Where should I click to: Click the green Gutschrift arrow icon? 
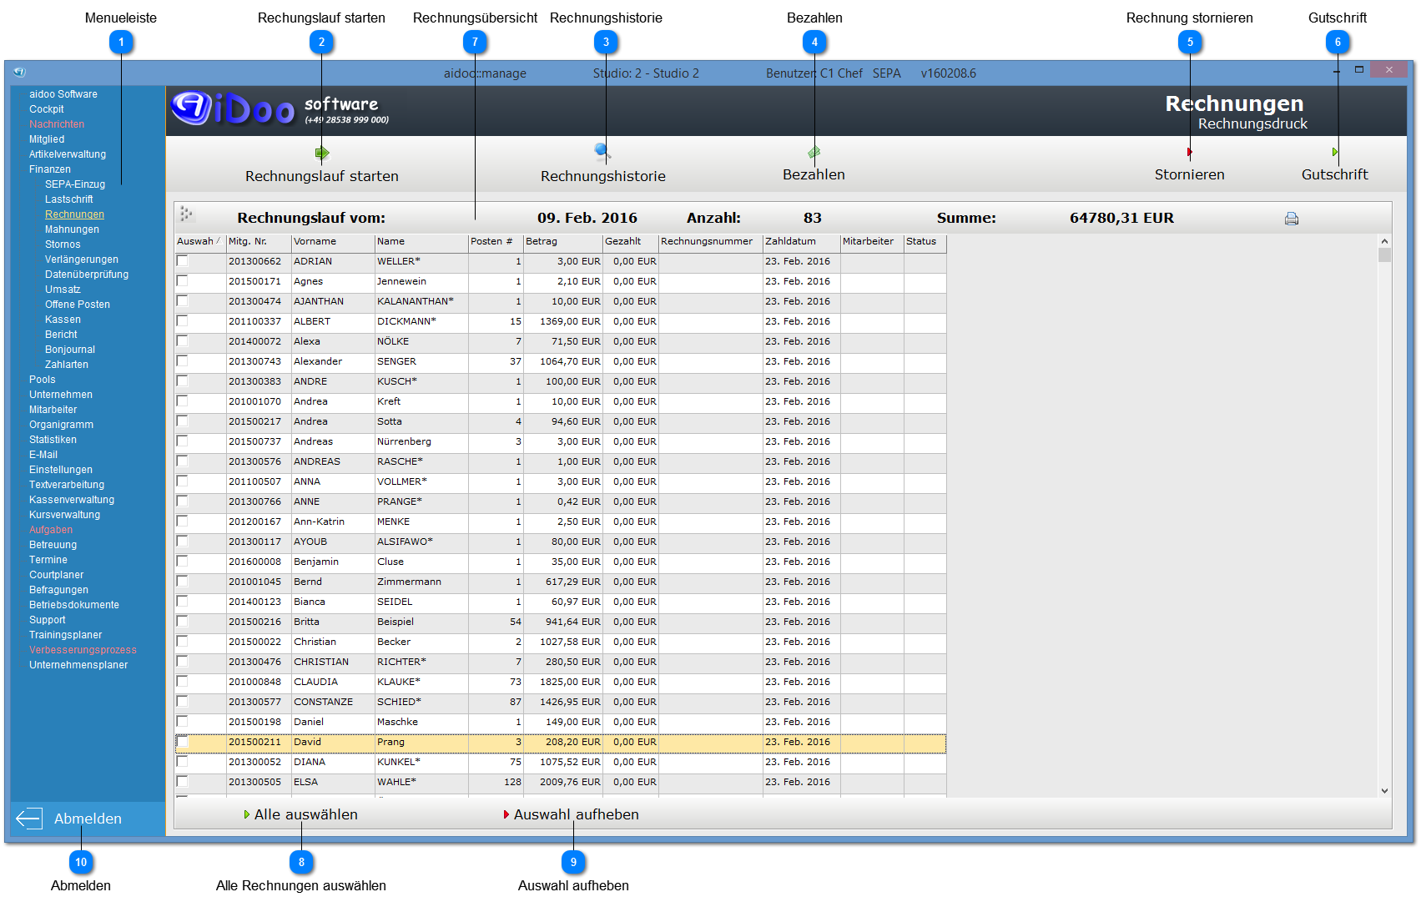(1335, 152)
